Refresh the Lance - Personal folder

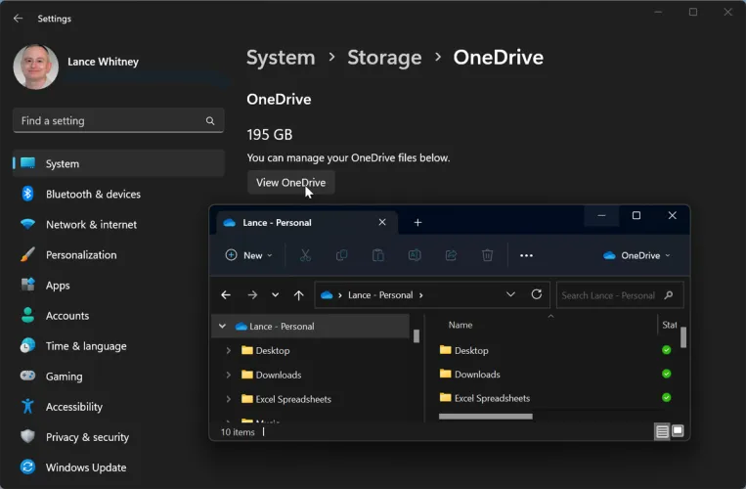click(536, 294)
